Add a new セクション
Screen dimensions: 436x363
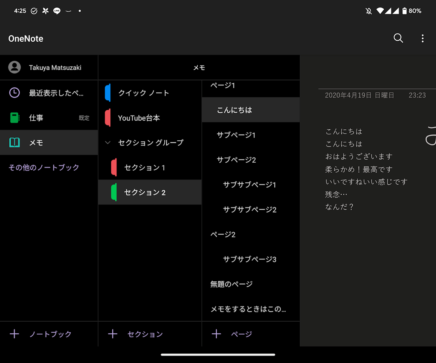pos(150,334)
